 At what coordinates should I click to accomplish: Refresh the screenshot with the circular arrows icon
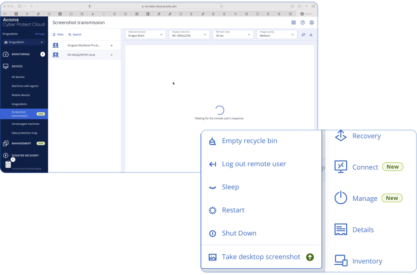pyautogui.click(x=303, y=34)
